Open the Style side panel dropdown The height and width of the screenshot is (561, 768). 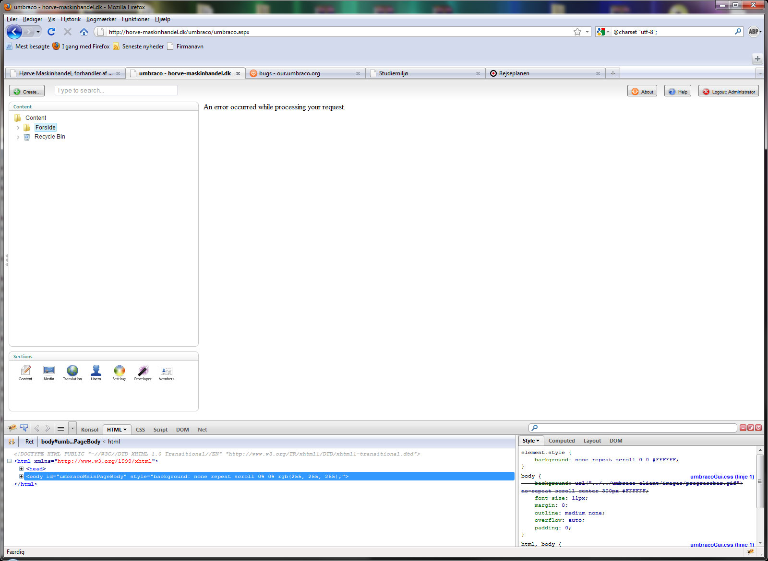[538, 441]
